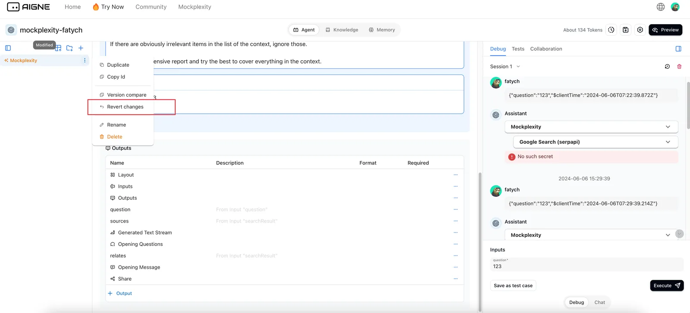The height and width of the screenshot is (313, 690).
Task: Open more options for Layout output row
Action: 455,175
